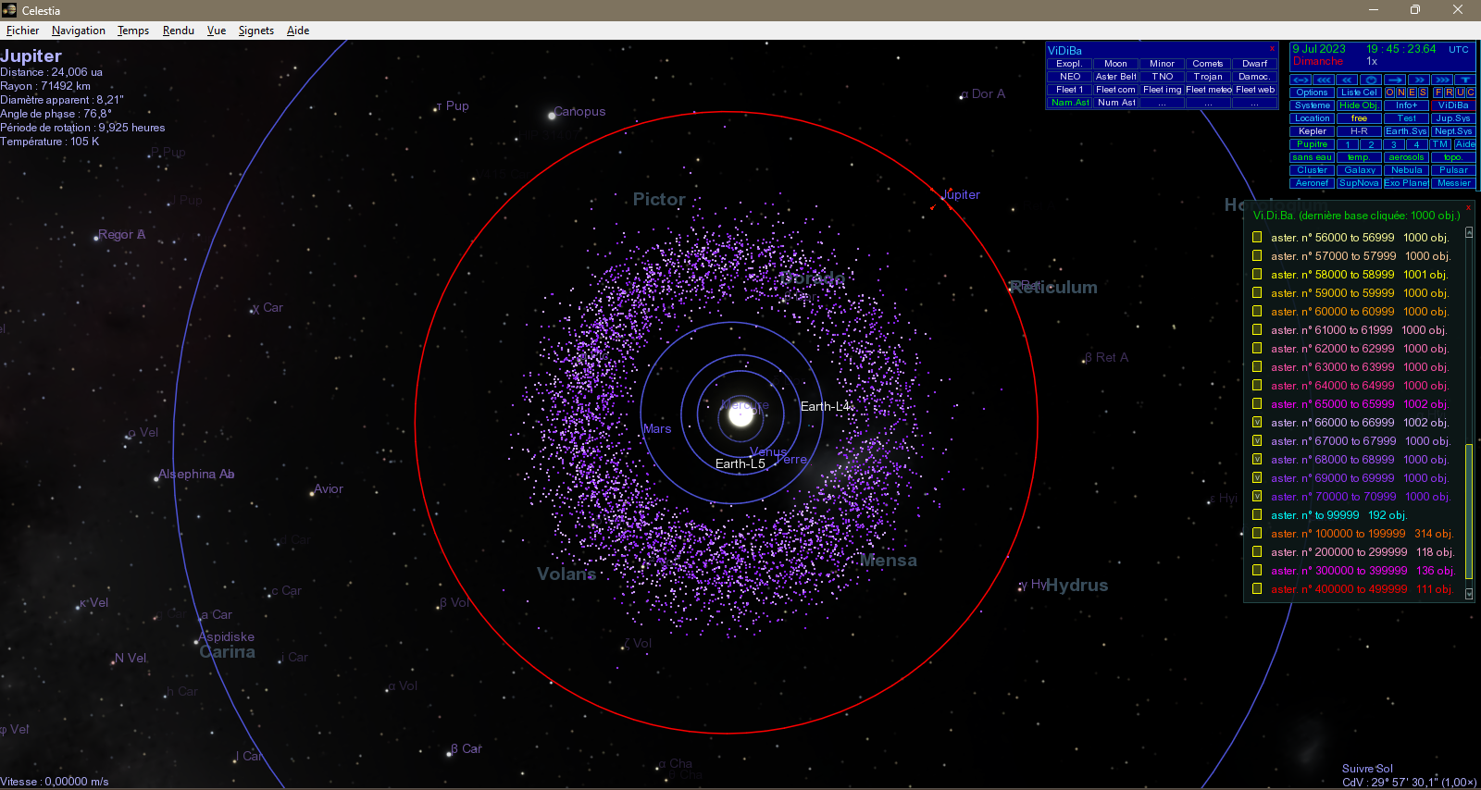Click the orange R letter button
Screen dimensions: 1481x790
(x=1450, y=93)
